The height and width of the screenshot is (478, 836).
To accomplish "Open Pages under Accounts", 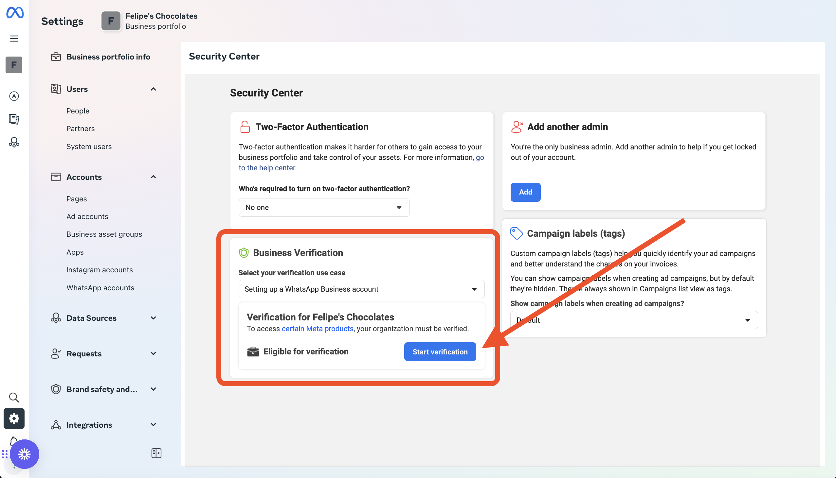I will point(77,199).
